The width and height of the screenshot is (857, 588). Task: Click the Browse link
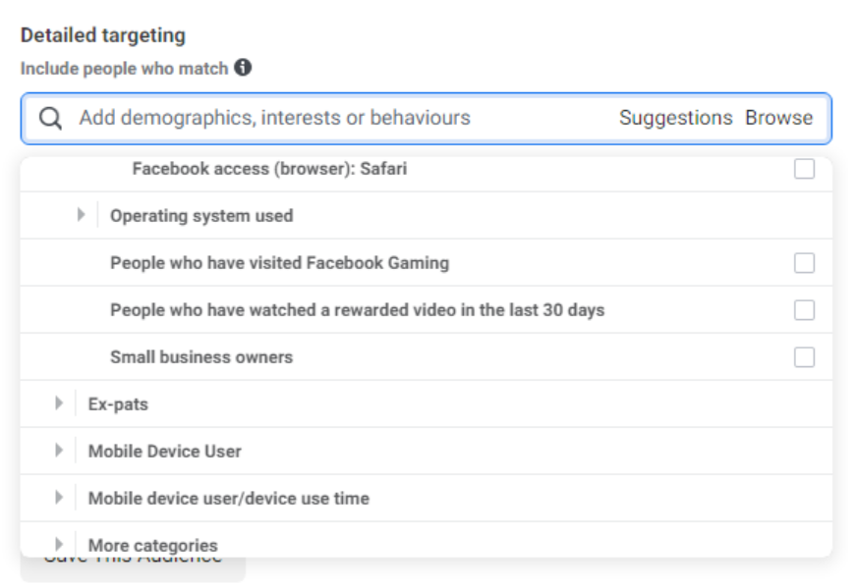pyautogui.click(x=778, y=118)
